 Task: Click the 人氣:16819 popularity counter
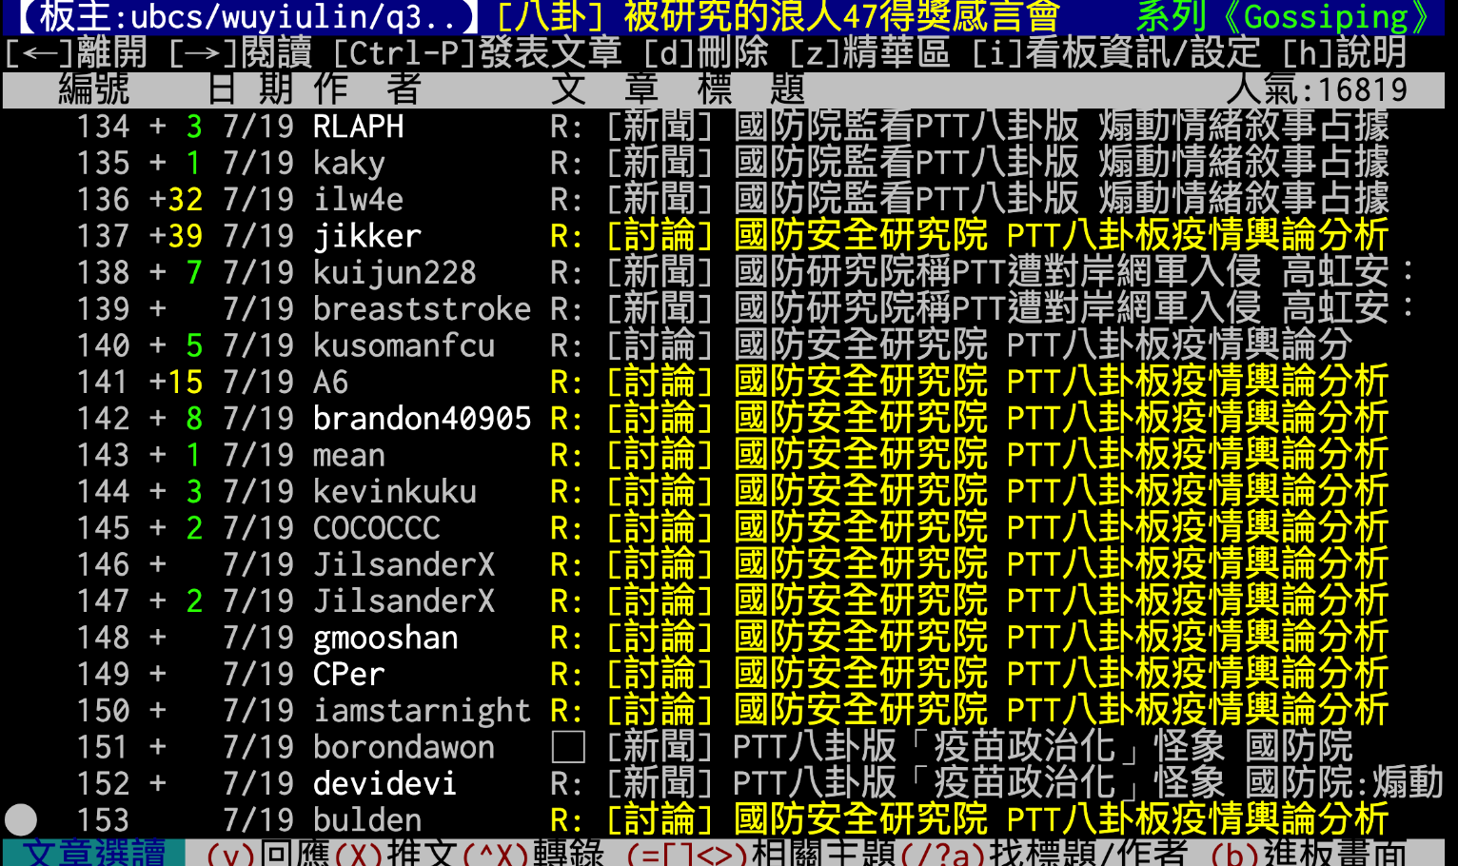point(1316,89)
